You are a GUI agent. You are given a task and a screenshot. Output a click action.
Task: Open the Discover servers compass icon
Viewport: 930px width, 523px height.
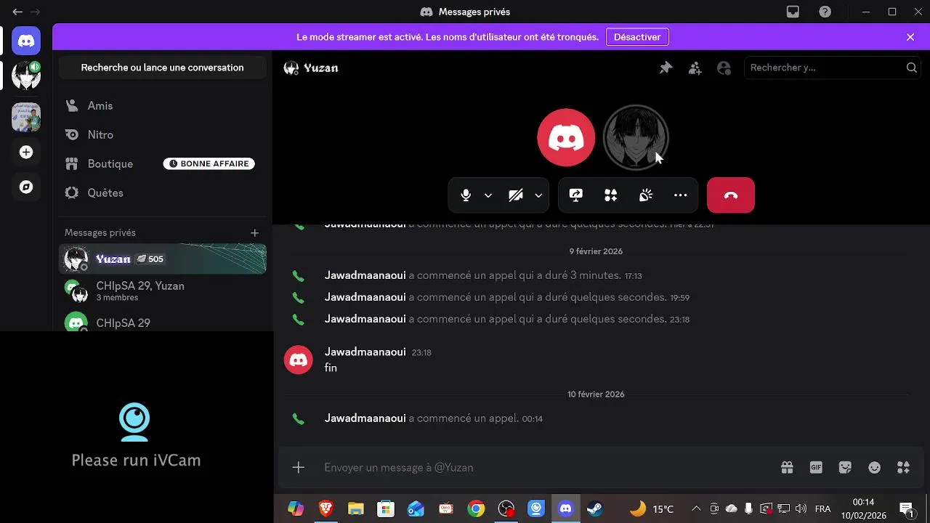pos(26,187)
